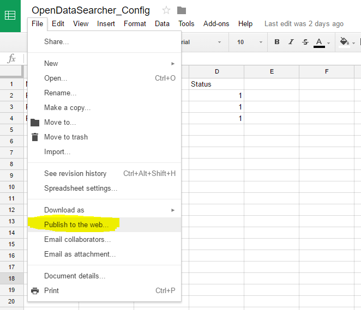The image size is (361, 310).
Task: Click the document title OpenDataSearcher_Config
Action: tap(91, 10)
